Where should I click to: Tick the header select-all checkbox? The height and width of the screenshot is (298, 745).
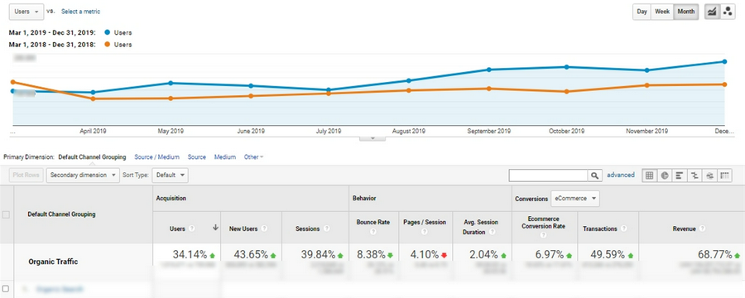tap(6, 215)
